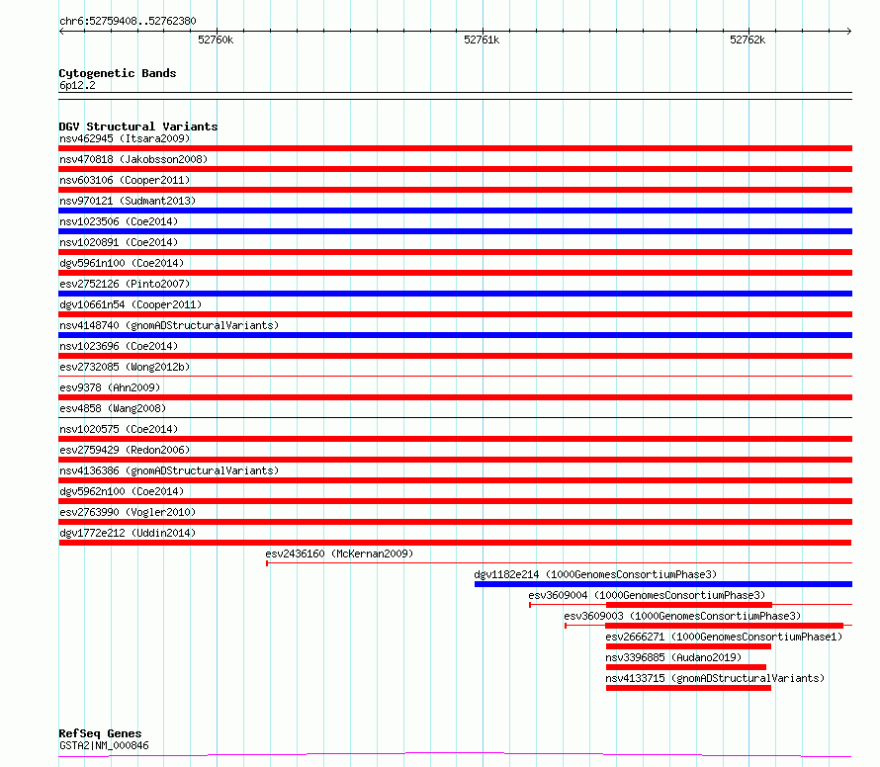
Task: Click esv2436160 (McKernan2009) label
Action: coord(339,554)
